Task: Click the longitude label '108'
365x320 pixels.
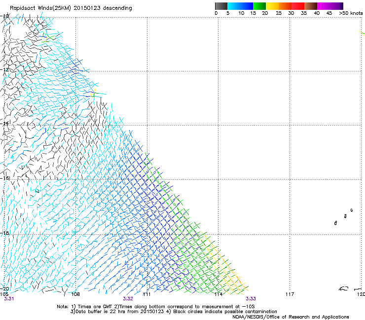Action: pos(75,294)
